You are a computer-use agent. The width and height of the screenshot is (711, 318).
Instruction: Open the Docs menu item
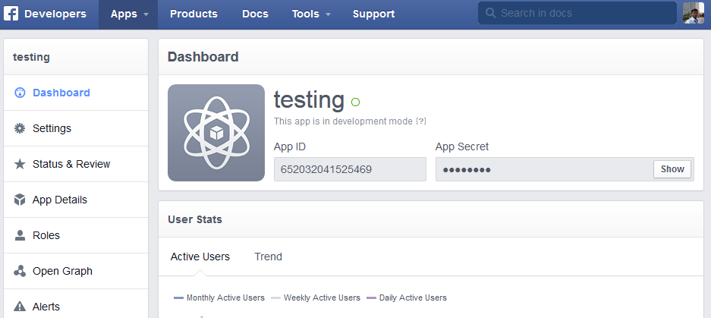pos(255,14)
